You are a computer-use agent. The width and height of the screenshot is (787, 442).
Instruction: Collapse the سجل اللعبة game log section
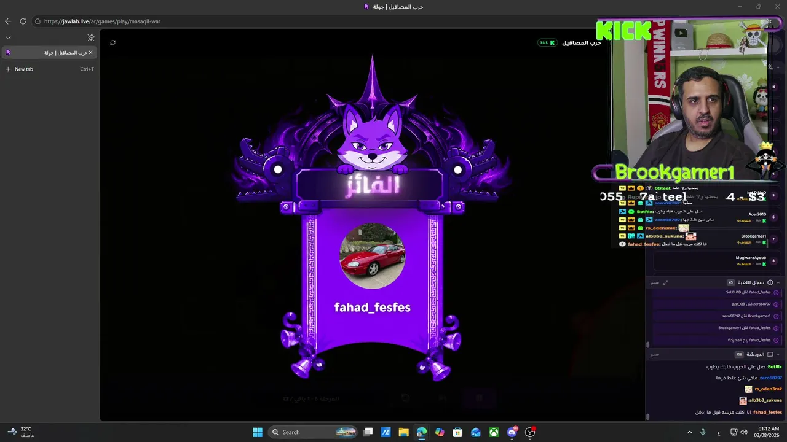pyautogui.click(x=778, y=282)
